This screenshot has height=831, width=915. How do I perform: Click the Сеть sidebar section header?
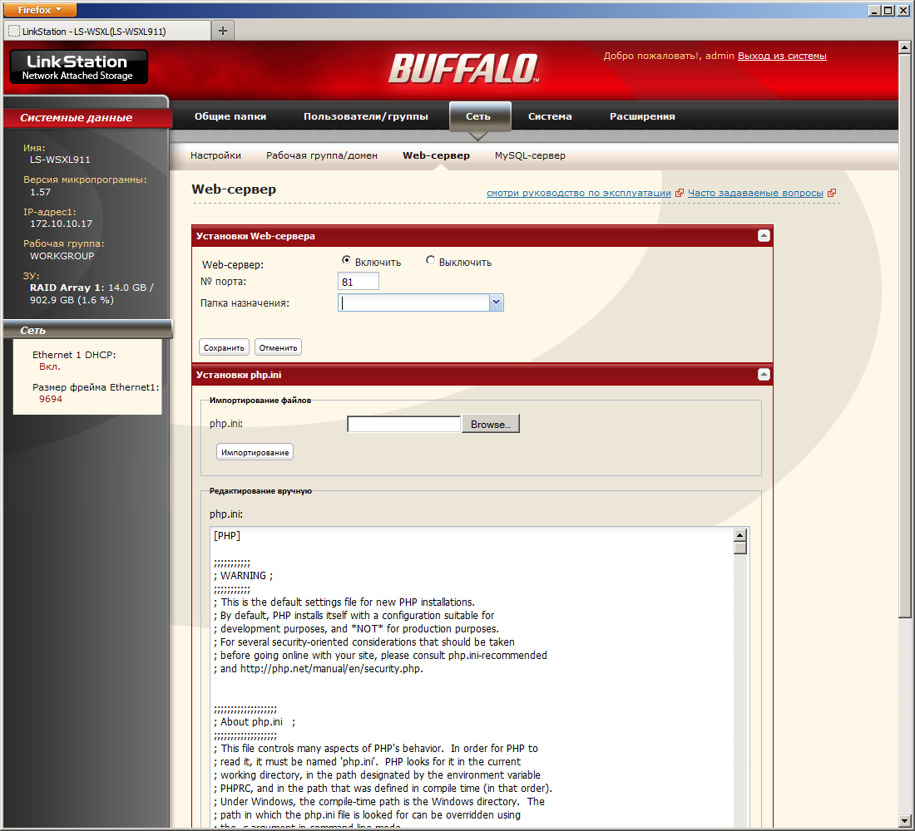[87, 330]
